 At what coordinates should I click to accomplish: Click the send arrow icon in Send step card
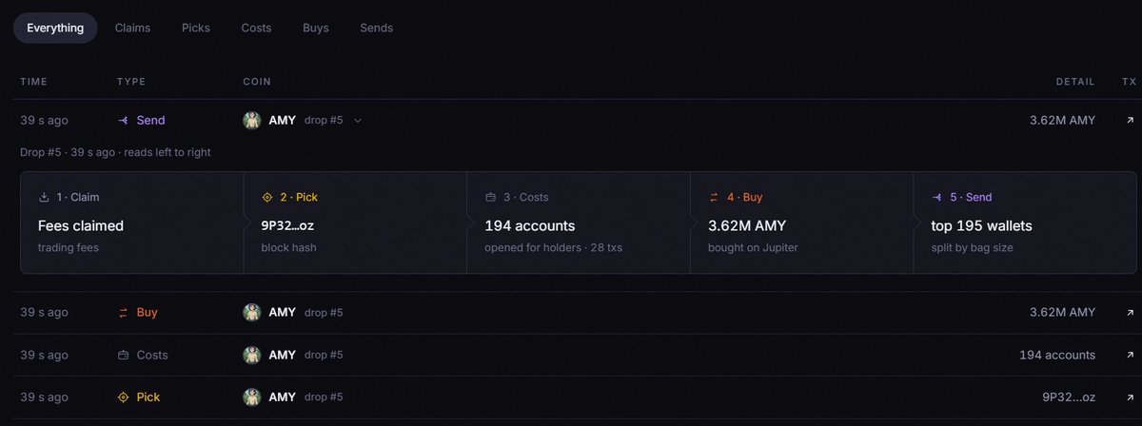tap(937, 198)
